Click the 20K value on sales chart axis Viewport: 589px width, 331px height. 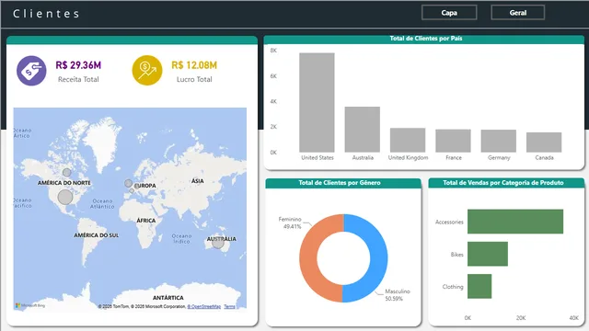pos(521,318)
